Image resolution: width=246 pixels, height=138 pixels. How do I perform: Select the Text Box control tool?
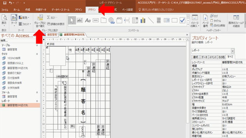click(x=80, y=20)
